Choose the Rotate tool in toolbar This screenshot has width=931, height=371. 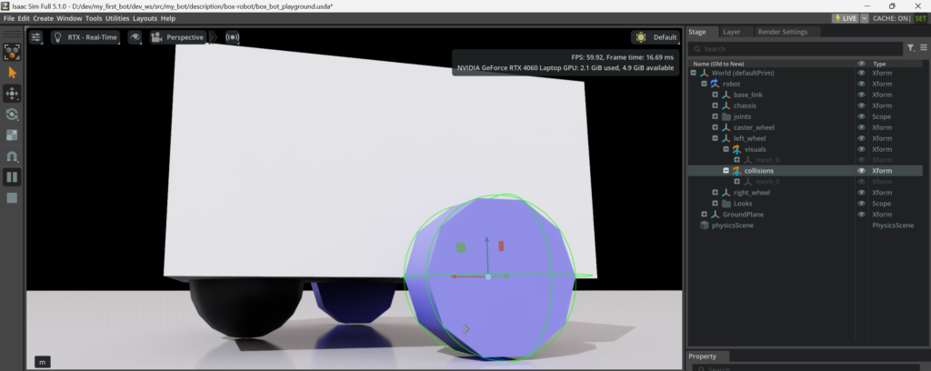13,115
